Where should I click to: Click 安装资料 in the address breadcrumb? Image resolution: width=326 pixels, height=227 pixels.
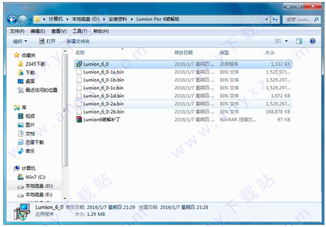pos(118,19)
